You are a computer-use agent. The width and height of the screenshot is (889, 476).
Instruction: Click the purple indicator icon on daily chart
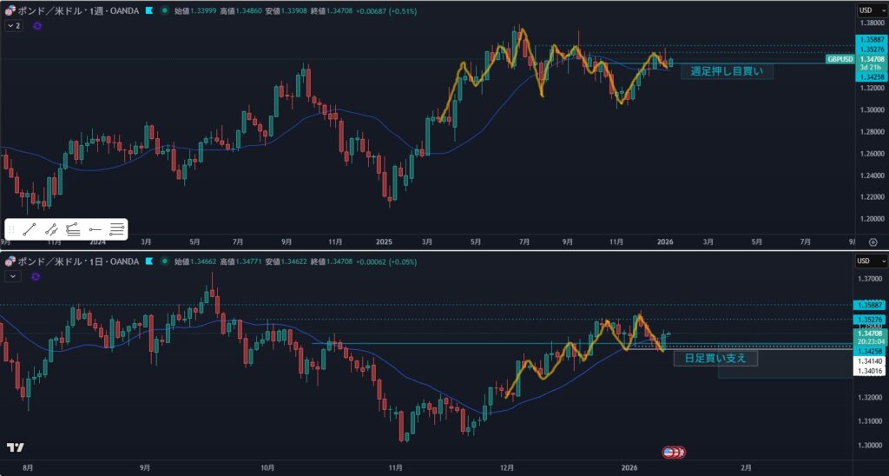pos(36,276)
